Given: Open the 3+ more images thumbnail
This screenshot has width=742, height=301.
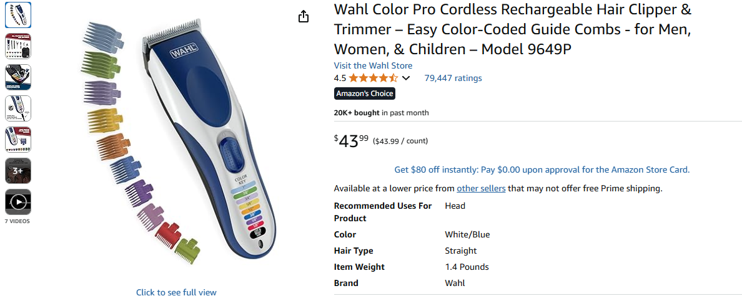Looking at the screenshot, I should pos(18,171).
